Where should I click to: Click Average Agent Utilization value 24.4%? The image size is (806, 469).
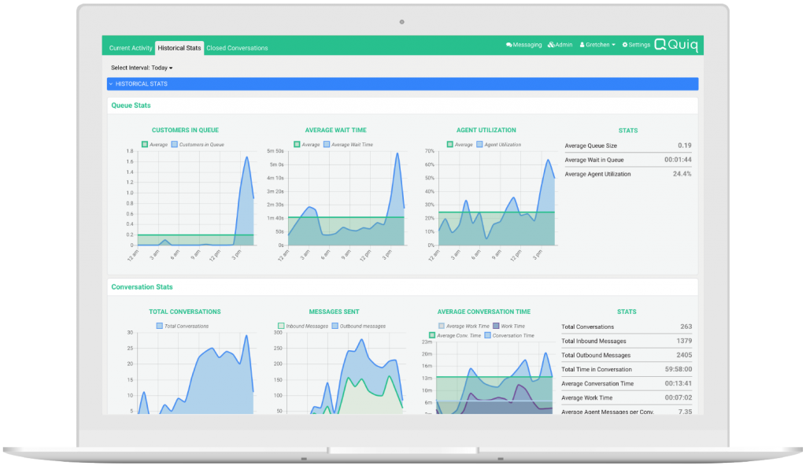click(x=682, y=174)
